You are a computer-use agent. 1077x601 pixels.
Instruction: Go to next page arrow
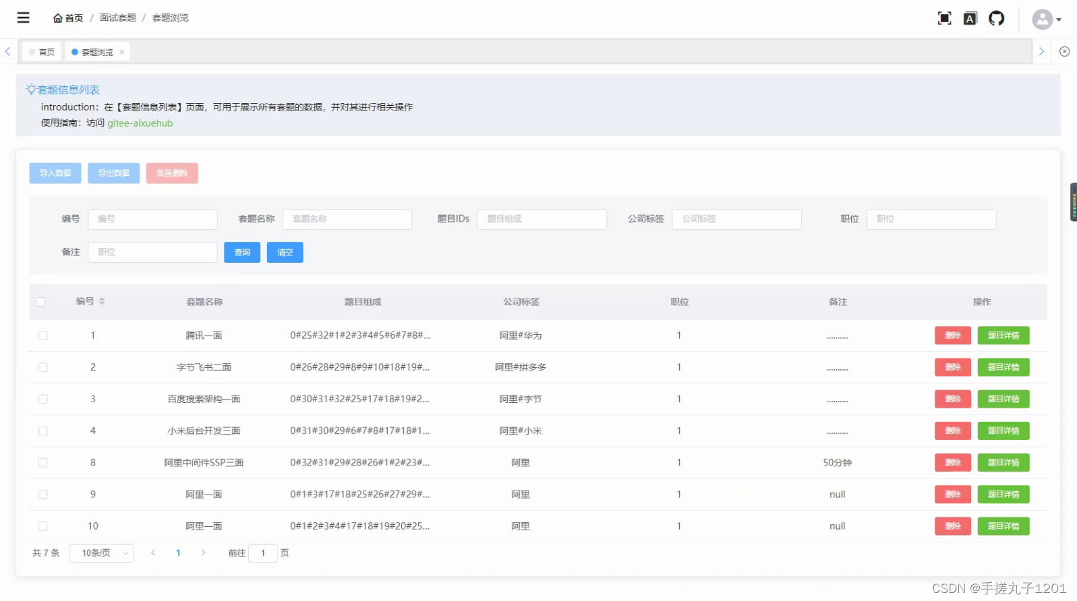pos(203,552)
